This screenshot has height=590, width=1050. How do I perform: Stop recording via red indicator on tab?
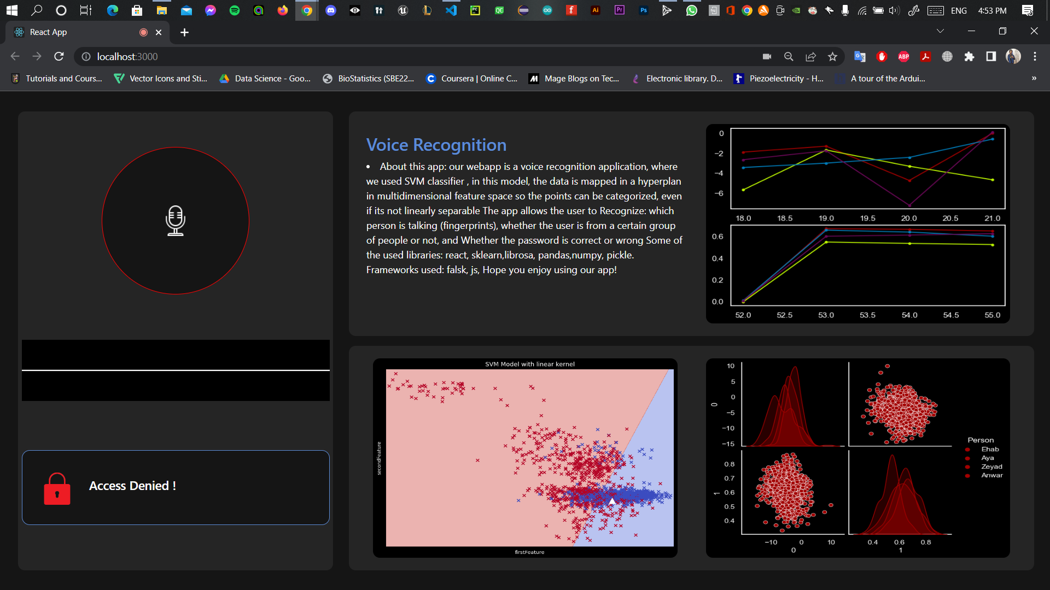pos(143,32)
